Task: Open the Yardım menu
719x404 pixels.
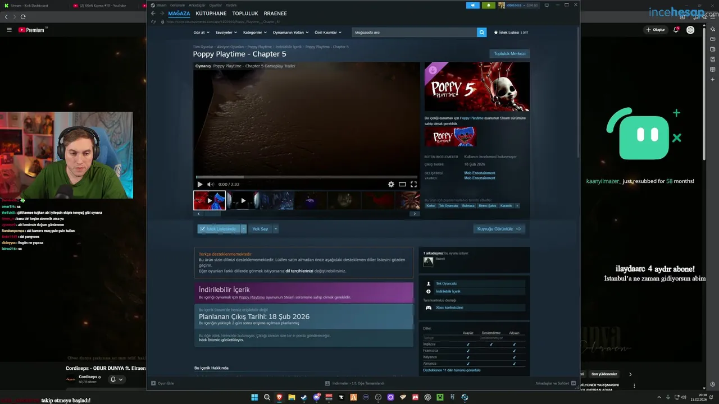Action: tap(231, 5)
